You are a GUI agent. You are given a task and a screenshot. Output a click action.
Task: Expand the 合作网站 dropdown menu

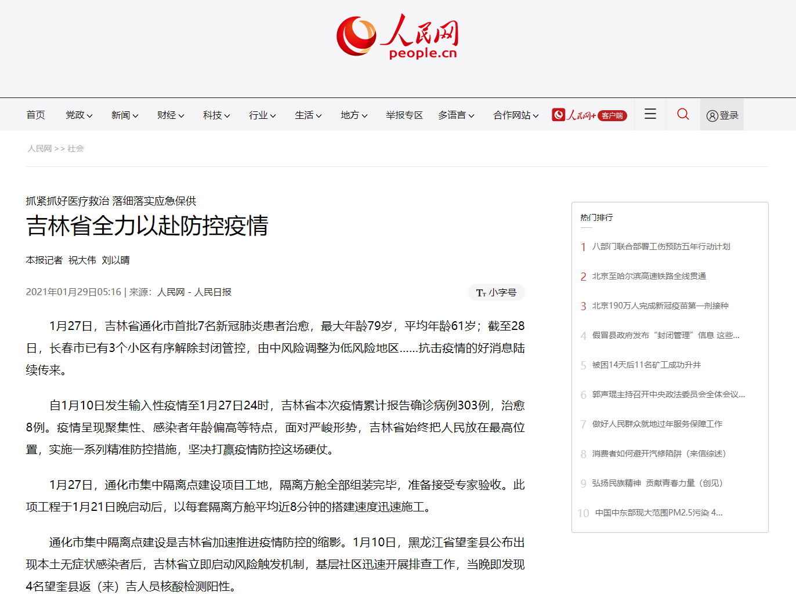[516, 115]
